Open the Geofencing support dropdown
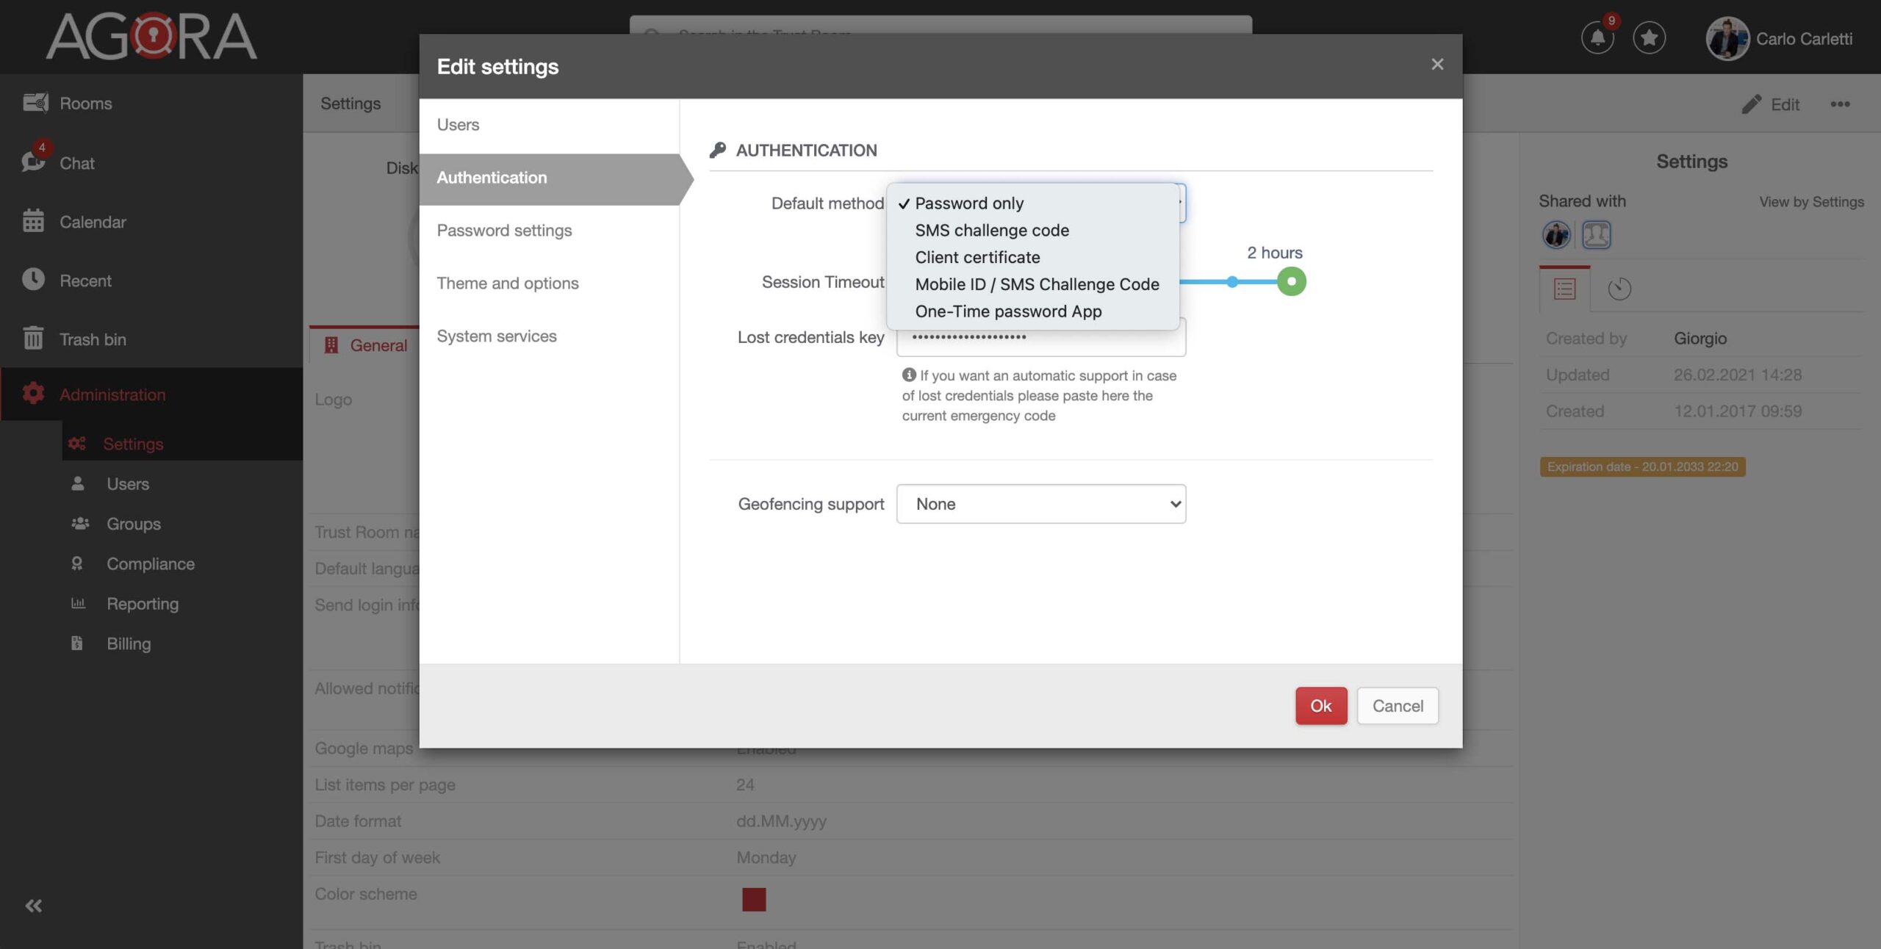This screenshot has width=1881, height=949. 1040,504
